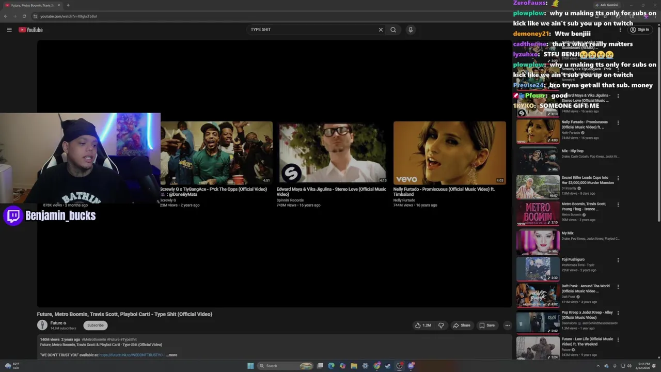The image size is (661, 372).
Task: Open File Explorer from taskbar
Action: pyautogui.click(x=354, y=366)
